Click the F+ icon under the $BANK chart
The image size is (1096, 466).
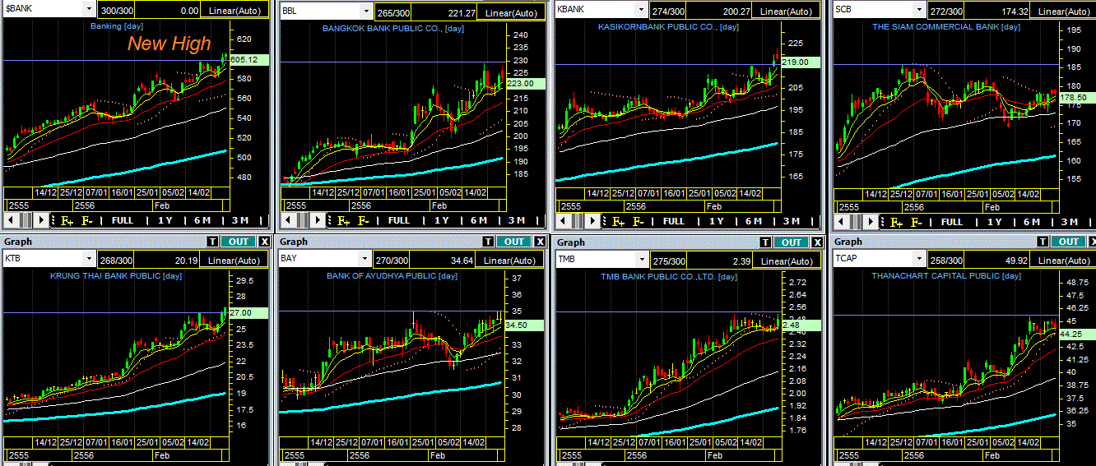coord(67,220)
